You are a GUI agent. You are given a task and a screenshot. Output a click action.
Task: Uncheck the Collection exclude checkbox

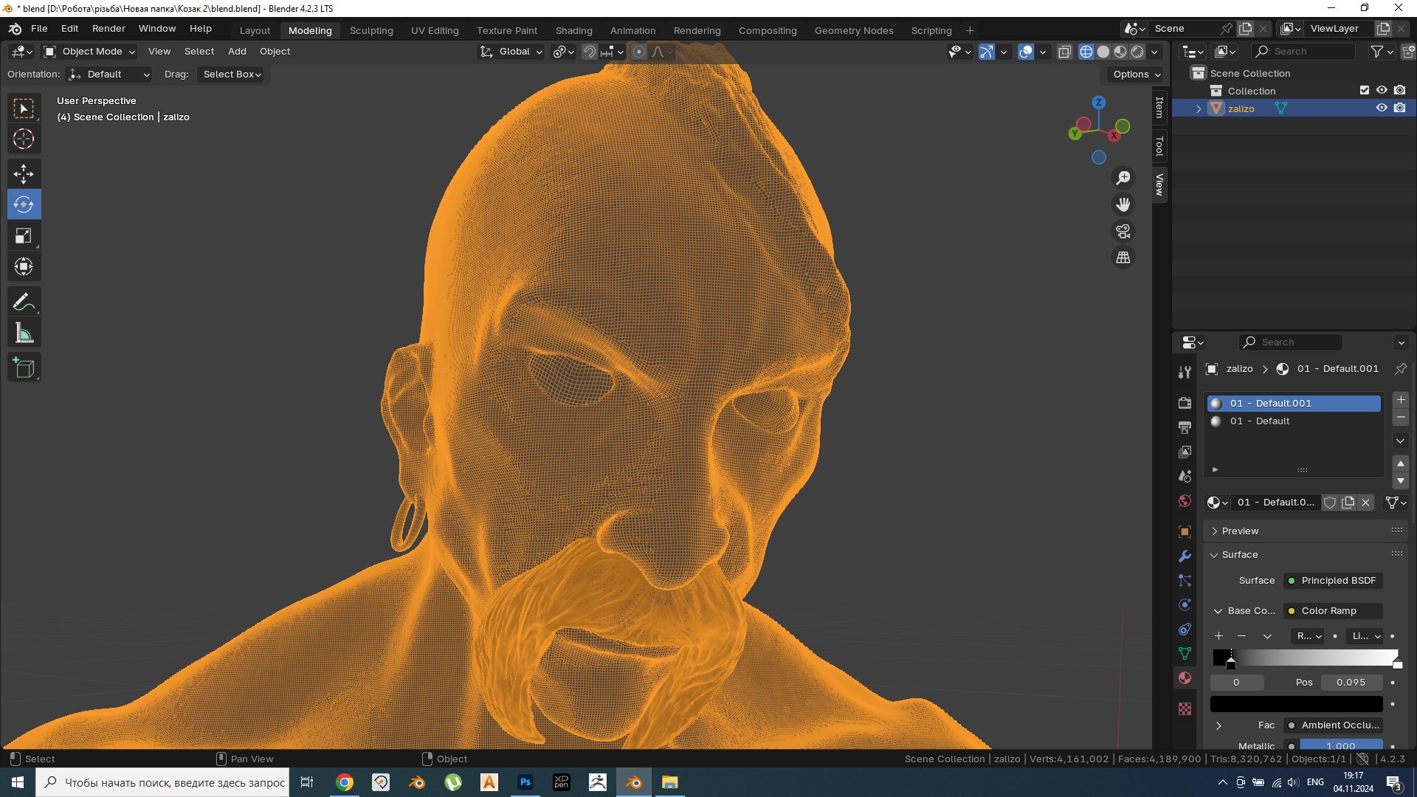coord(1365,91)
